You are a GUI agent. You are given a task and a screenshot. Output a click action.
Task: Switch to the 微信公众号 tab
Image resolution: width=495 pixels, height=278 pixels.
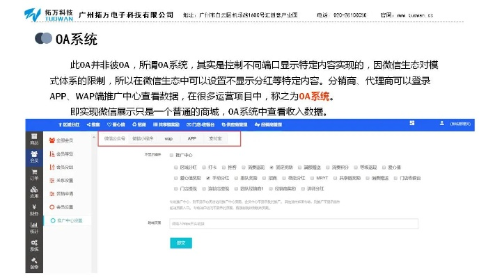pyautogui.click(x=115, y=138)
